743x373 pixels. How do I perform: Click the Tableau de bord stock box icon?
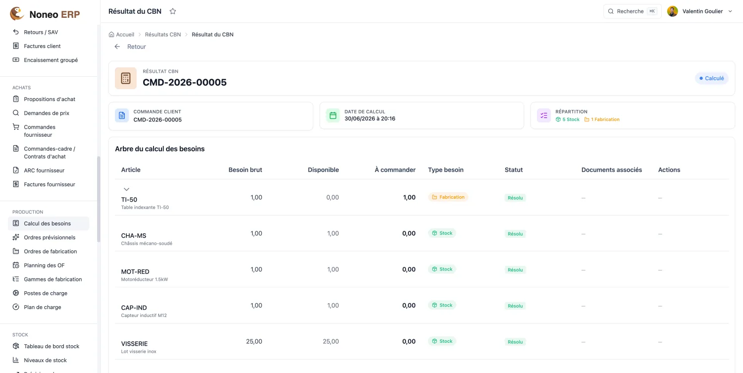click(x=16, y=346)
